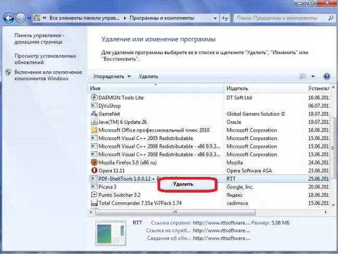This screenshot has height=254, width=338.
Task: Select Mozilla Firefox 5.0 (x86 ru) text
Action: tap(127, 162)
